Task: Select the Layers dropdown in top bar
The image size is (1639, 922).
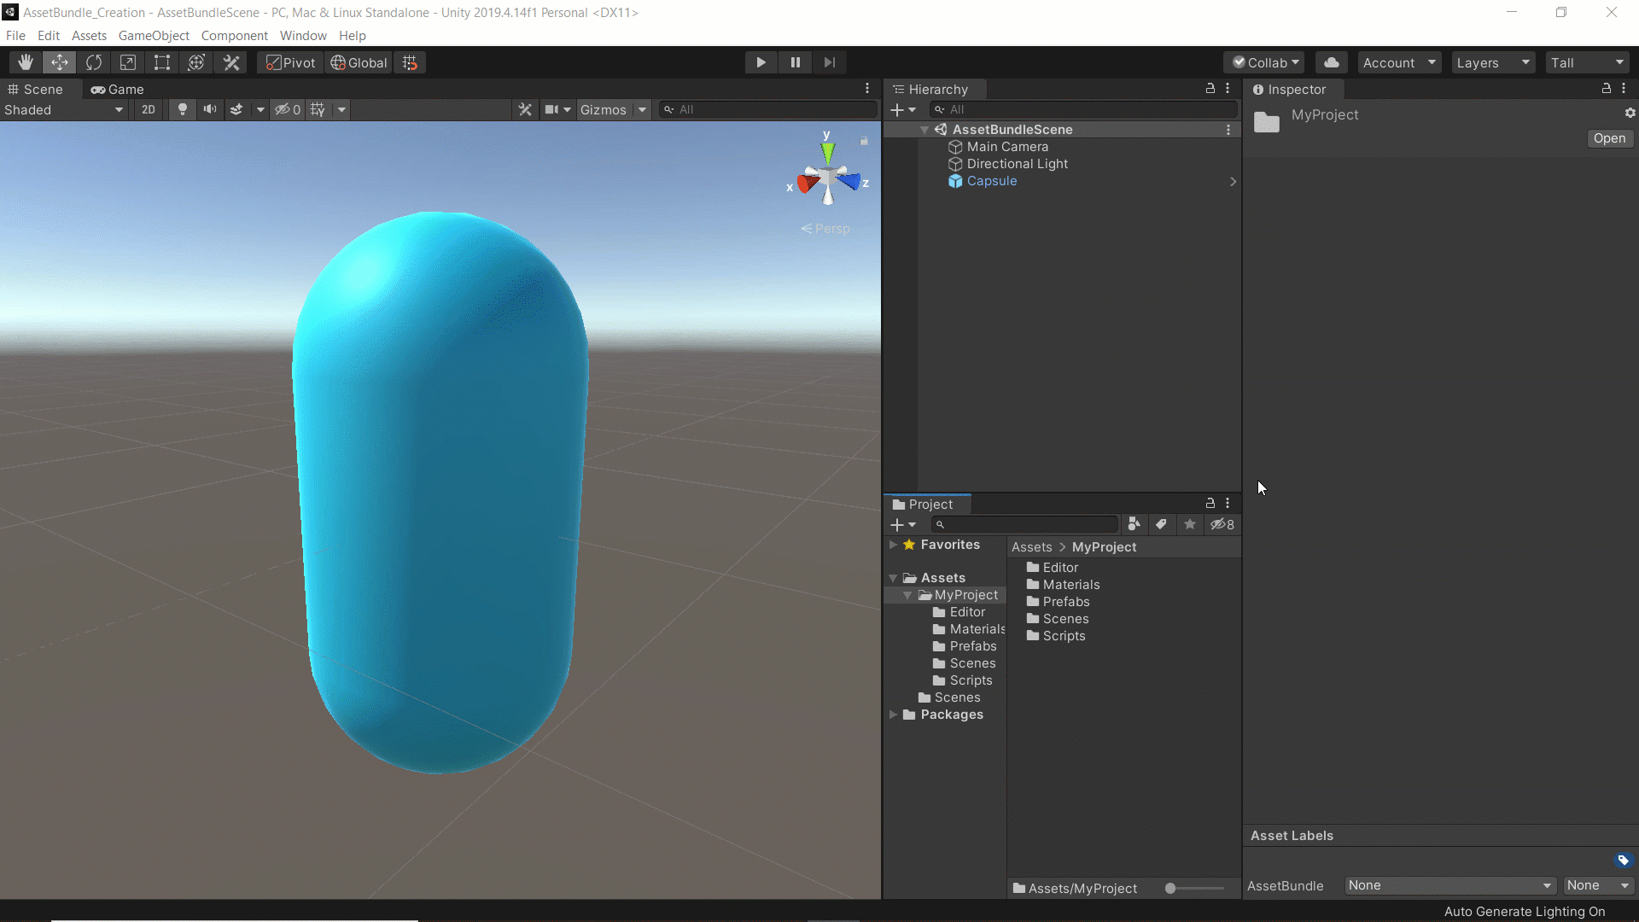Action: click(x=1490, y=62)
